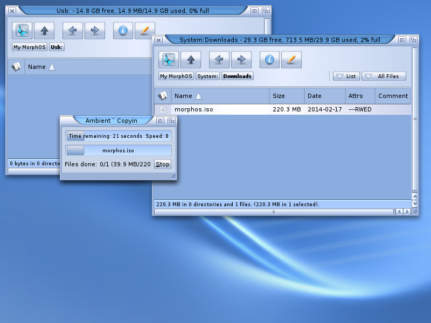Click the scroll up arrow in Downloads window

(415, 196)
